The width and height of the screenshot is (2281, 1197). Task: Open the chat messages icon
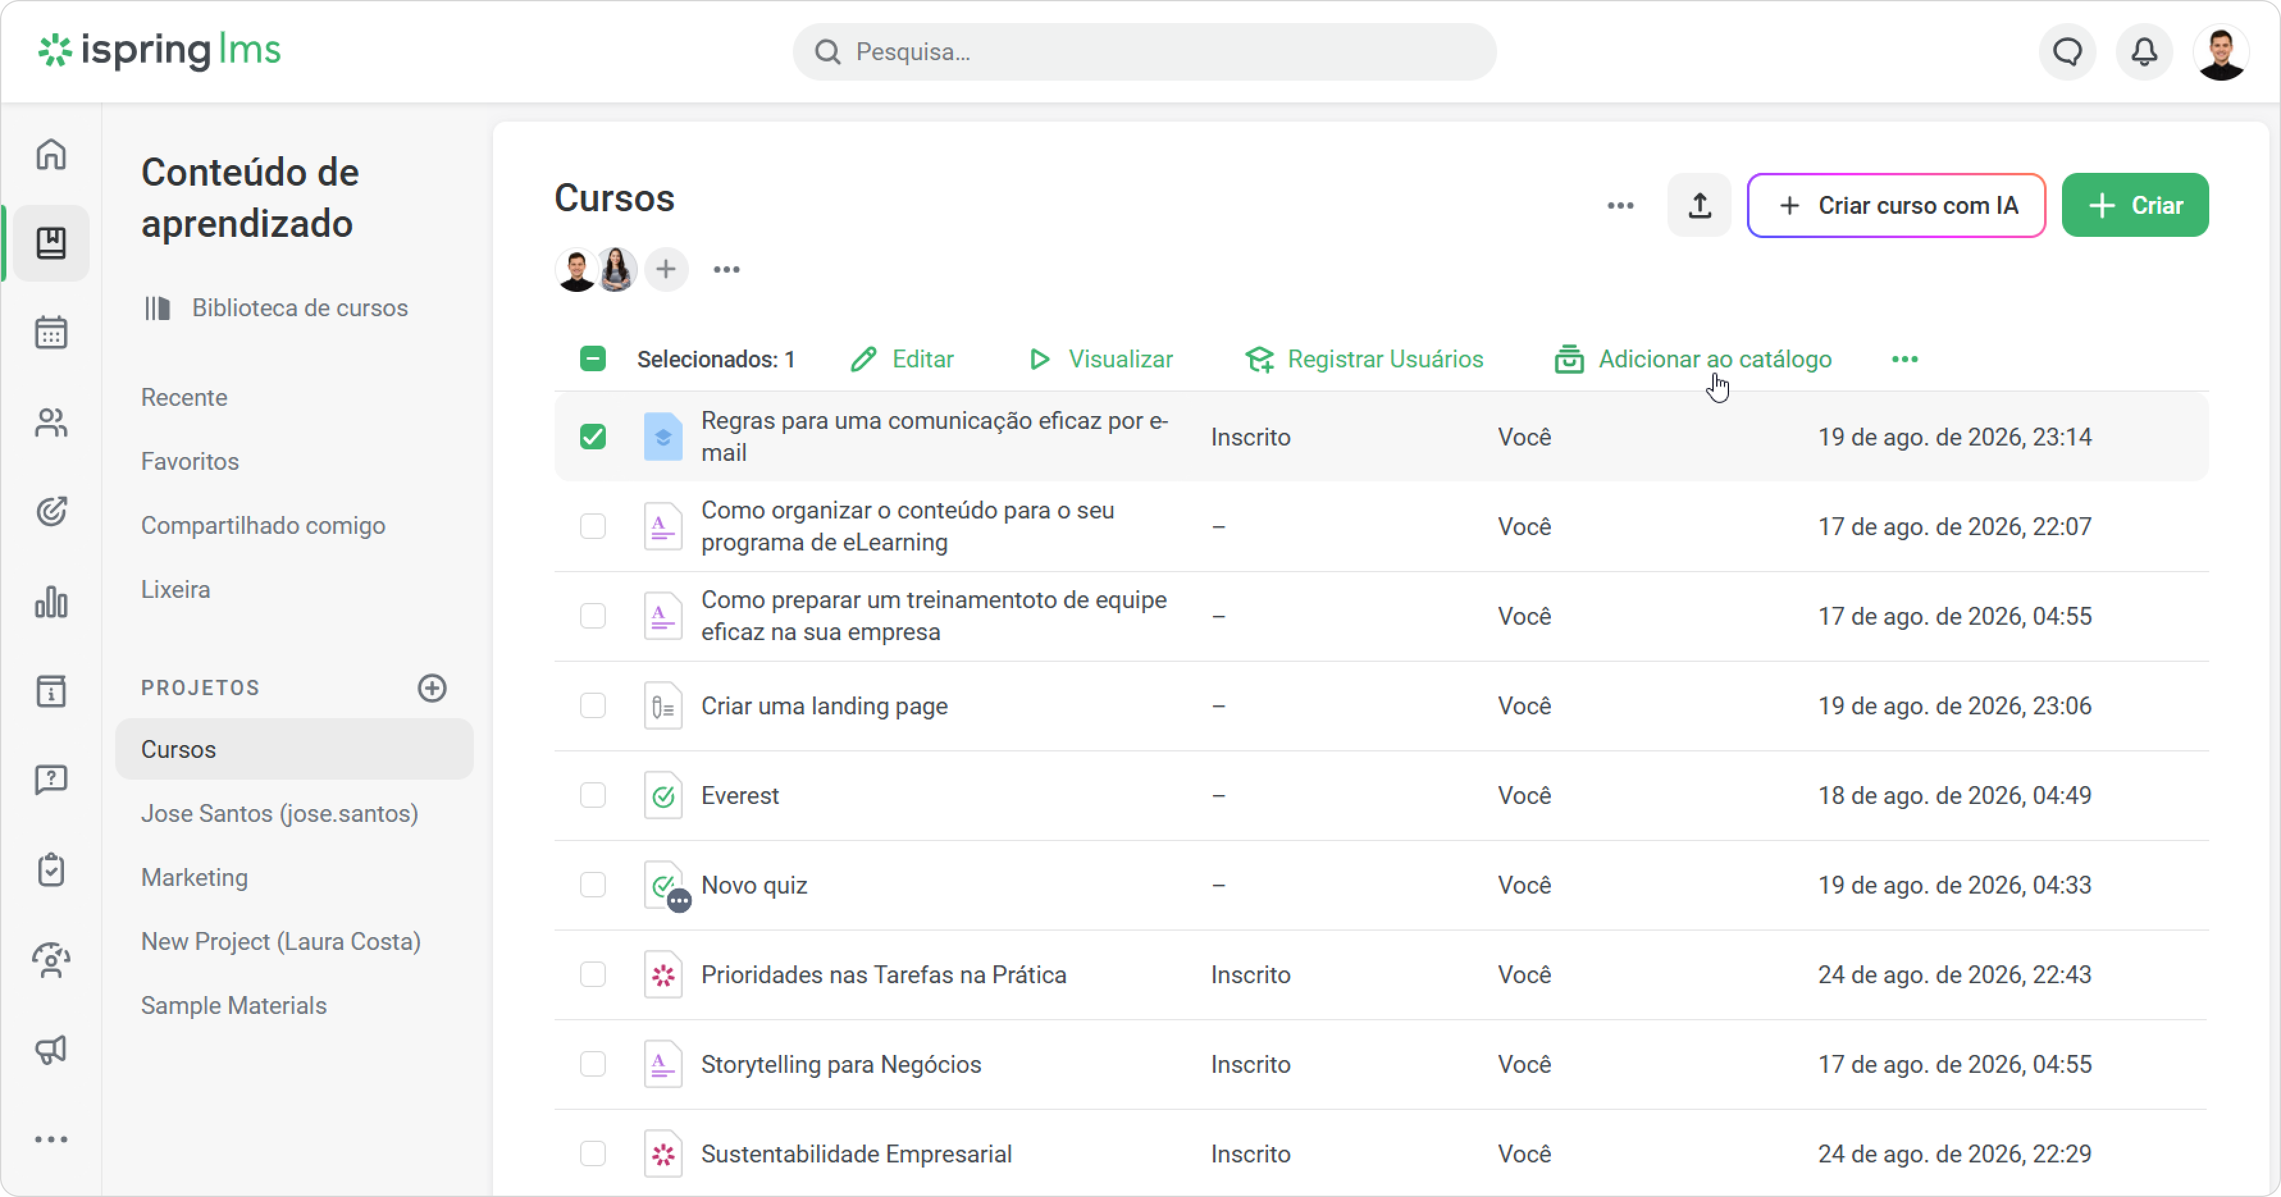pos(2066,52)
